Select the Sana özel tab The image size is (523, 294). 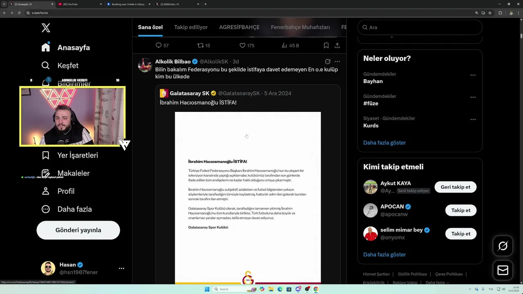150,27
